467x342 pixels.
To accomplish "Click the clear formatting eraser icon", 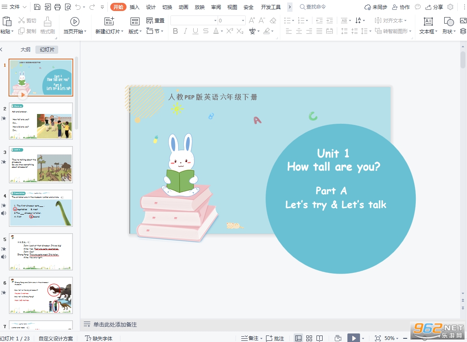I will (273, 20).
